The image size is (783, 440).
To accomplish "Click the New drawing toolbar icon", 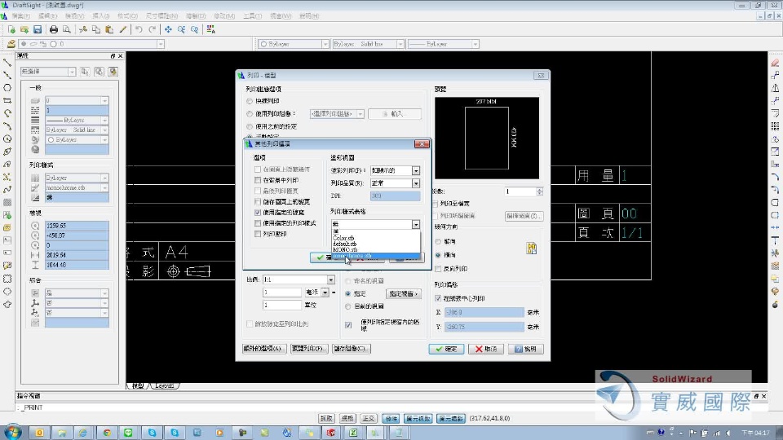I will pos(11,29).
